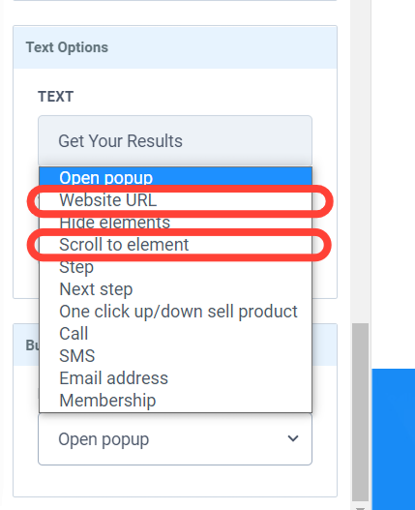Viewport: 415px width, 510px height.
Task: Click the chevron on the Open popup dropdown
Action: tap(293, 439)
